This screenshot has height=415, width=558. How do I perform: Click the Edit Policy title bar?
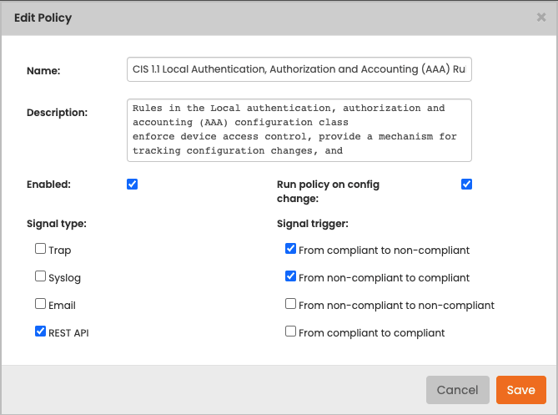coord(250,18)
